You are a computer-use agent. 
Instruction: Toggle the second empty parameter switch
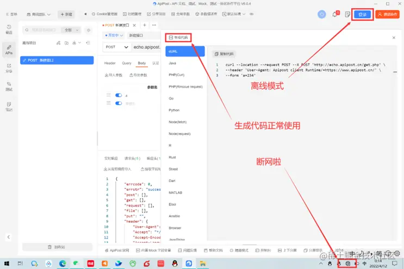click(x=119, y=103)
